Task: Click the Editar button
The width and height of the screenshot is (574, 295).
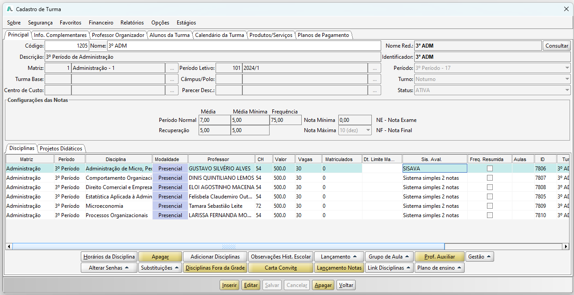Action: pos(251,285)
